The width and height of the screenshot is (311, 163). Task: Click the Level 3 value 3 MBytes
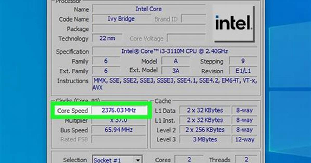[205, 139]
